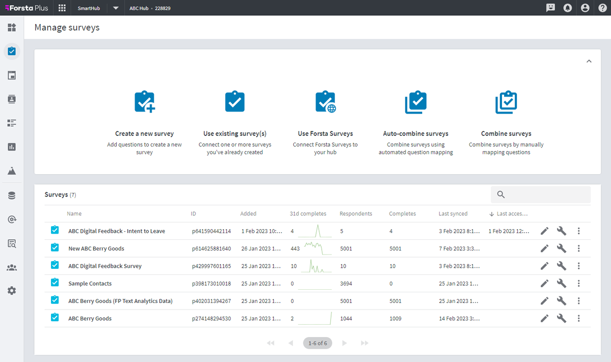
Task: Open the list layout icon in sidebar
Action: pos(12,123)
